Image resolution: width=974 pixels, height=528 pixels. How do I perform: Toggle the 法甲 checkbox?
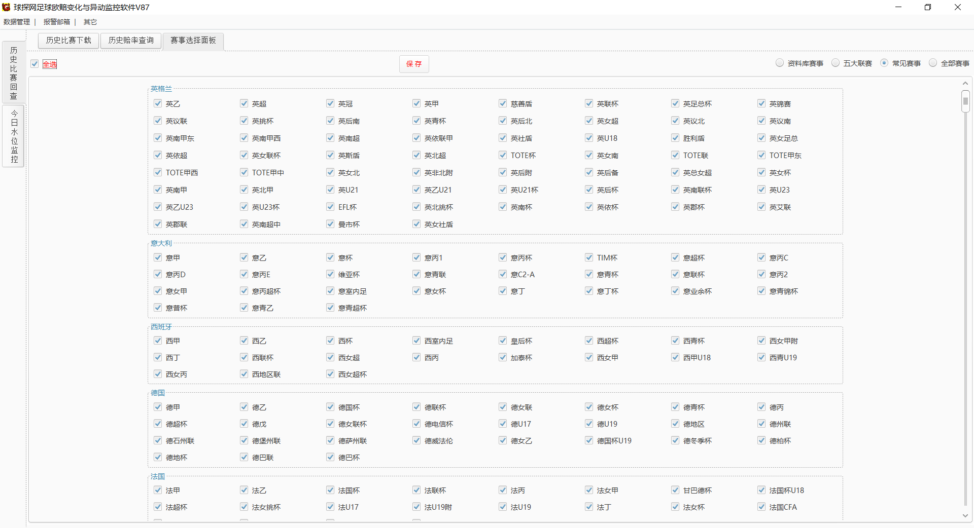pyautogui.click(x=158, y=490)
